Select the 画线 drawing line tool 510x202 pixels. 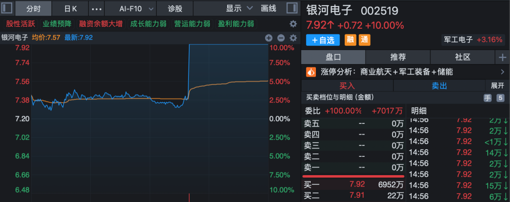268,8
